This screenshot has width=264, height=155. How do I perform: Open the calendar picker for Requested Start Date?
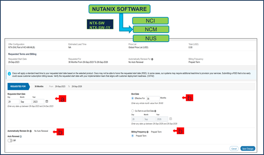47,101
